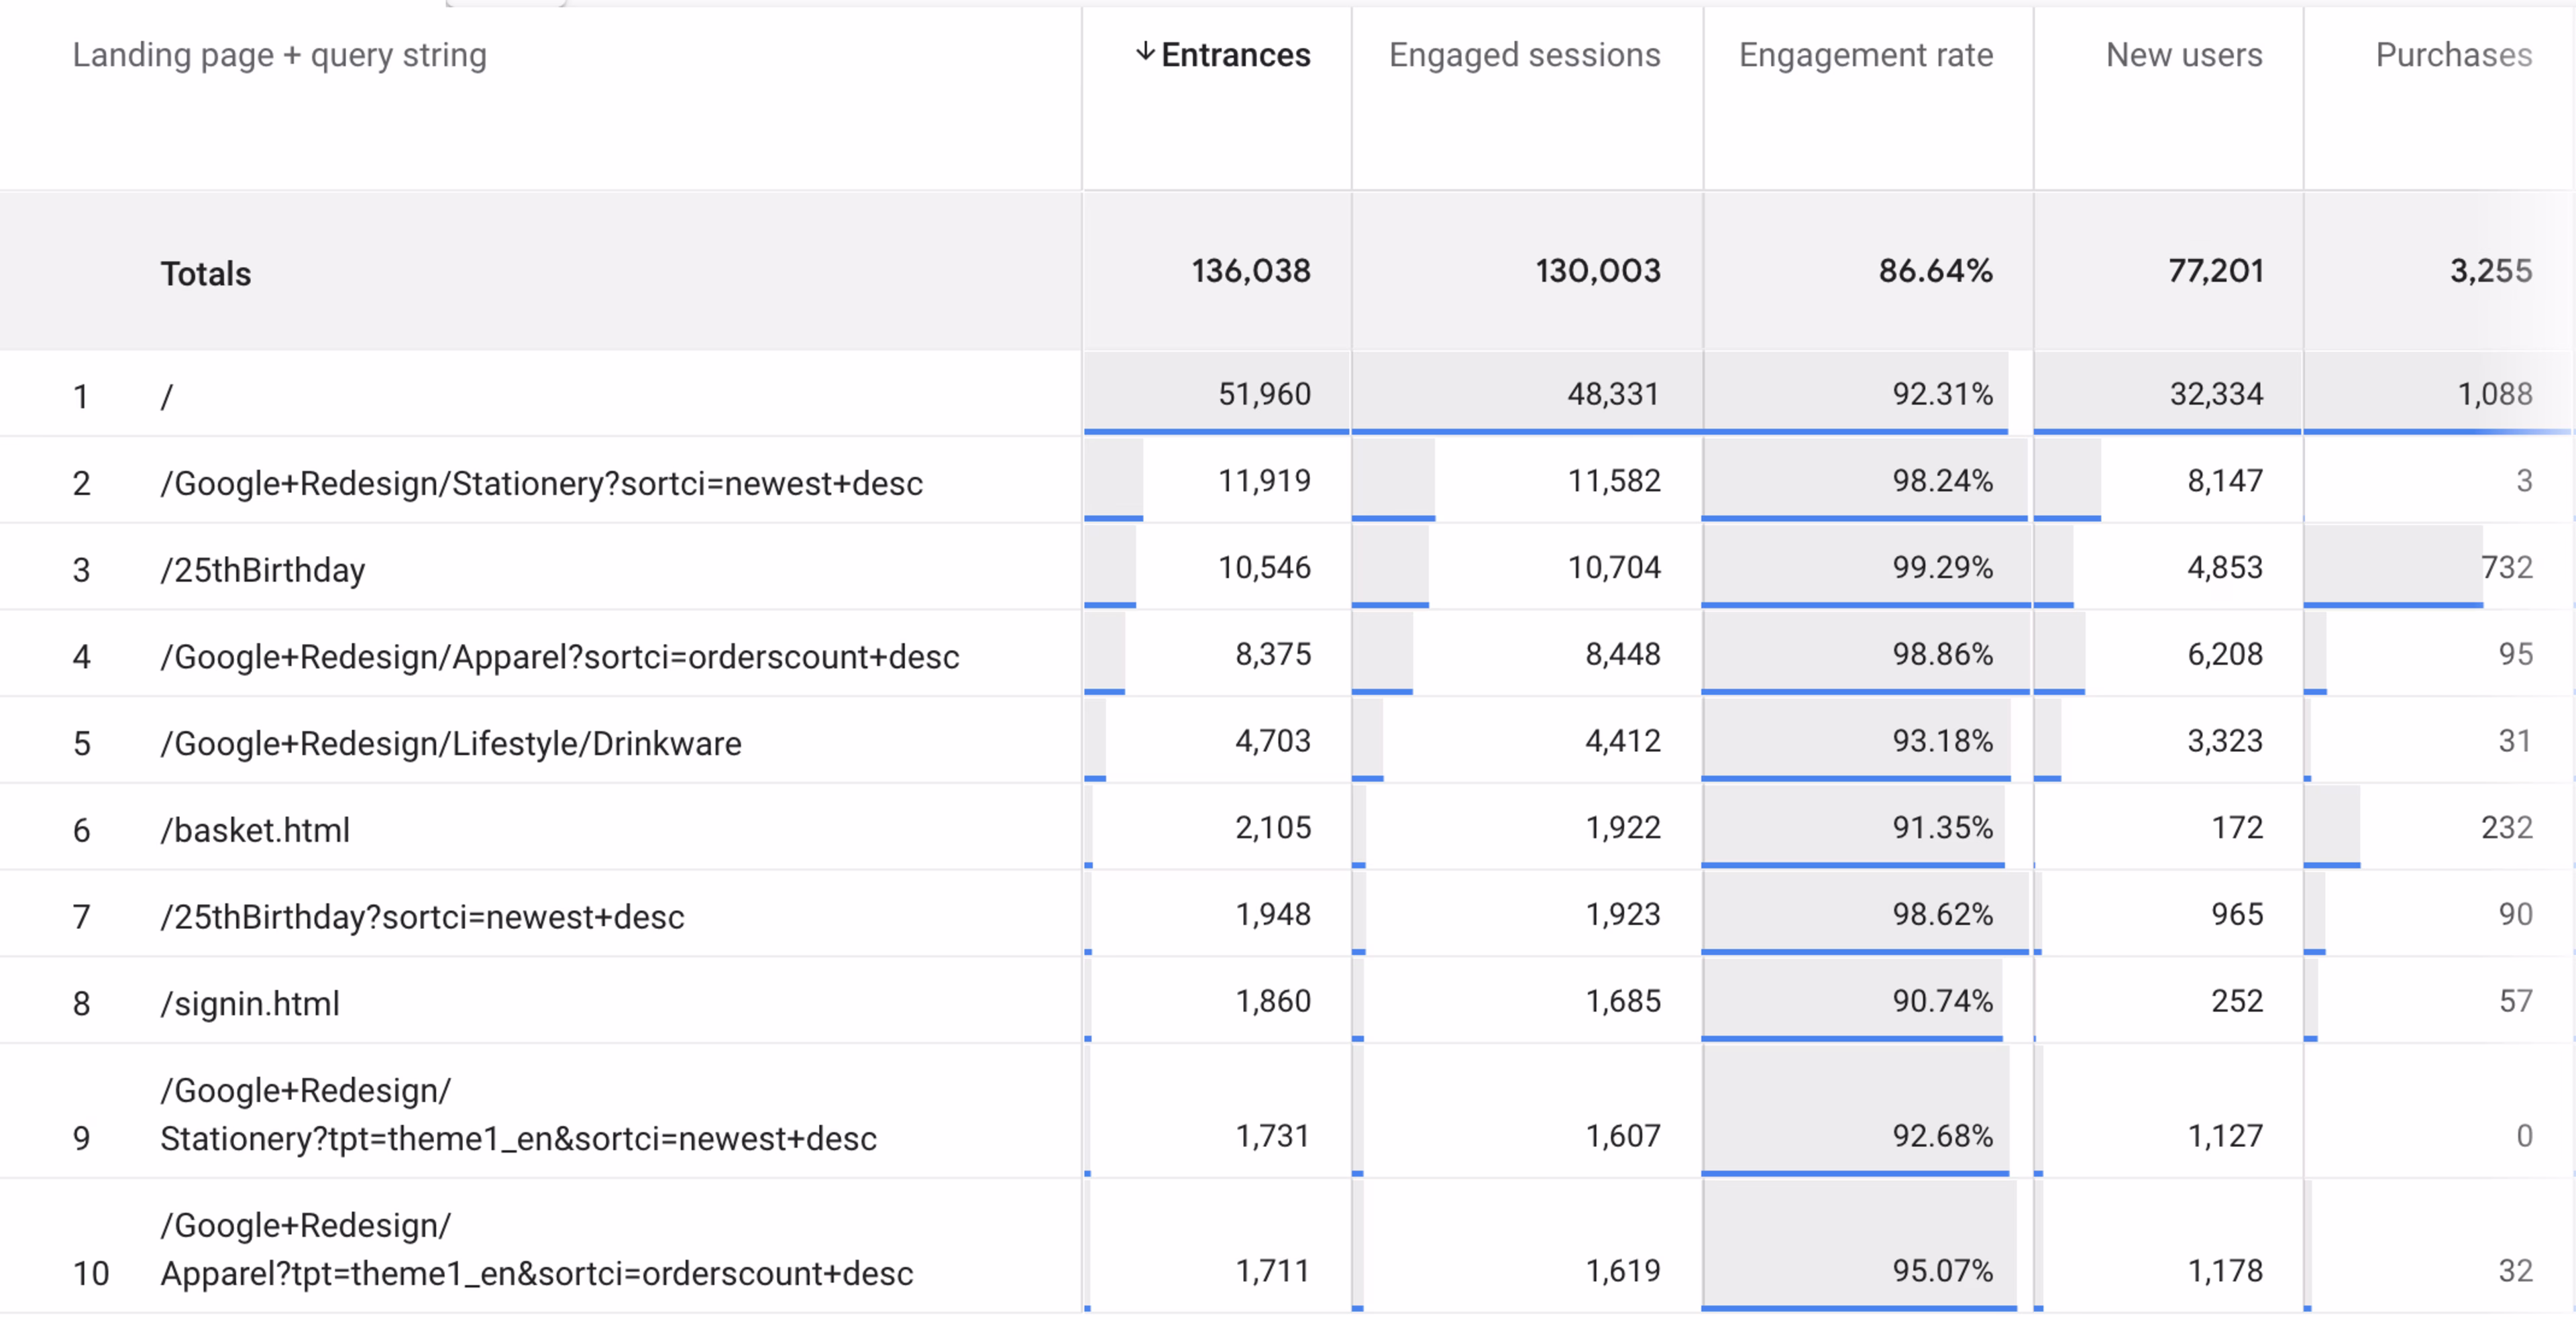
Task: Click the /25thBirthday?sortci=newest+desc page entry
Action: tap(422, 917)
